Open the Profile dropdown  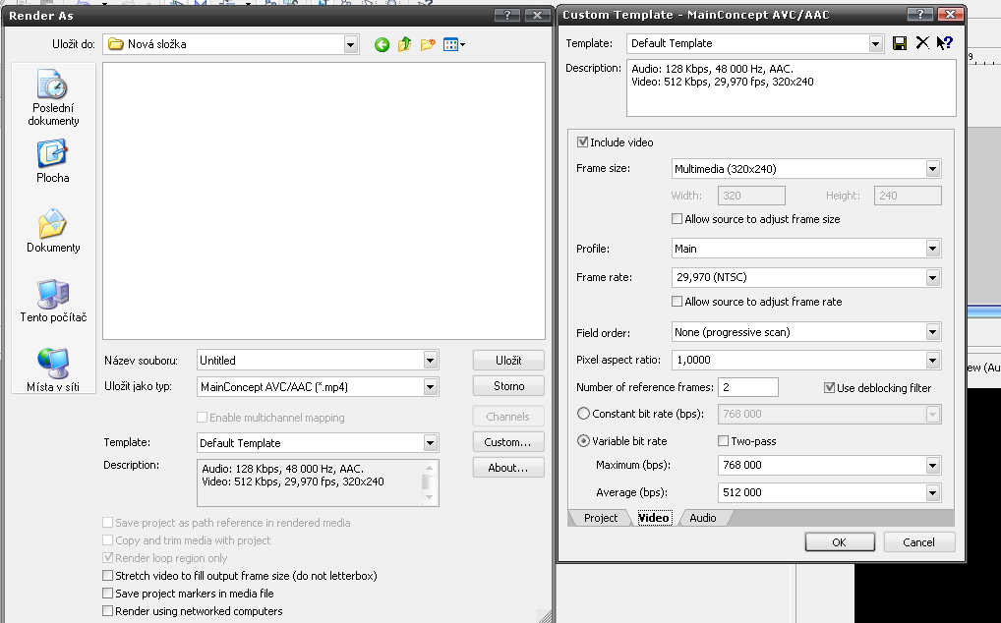(933, 249)
